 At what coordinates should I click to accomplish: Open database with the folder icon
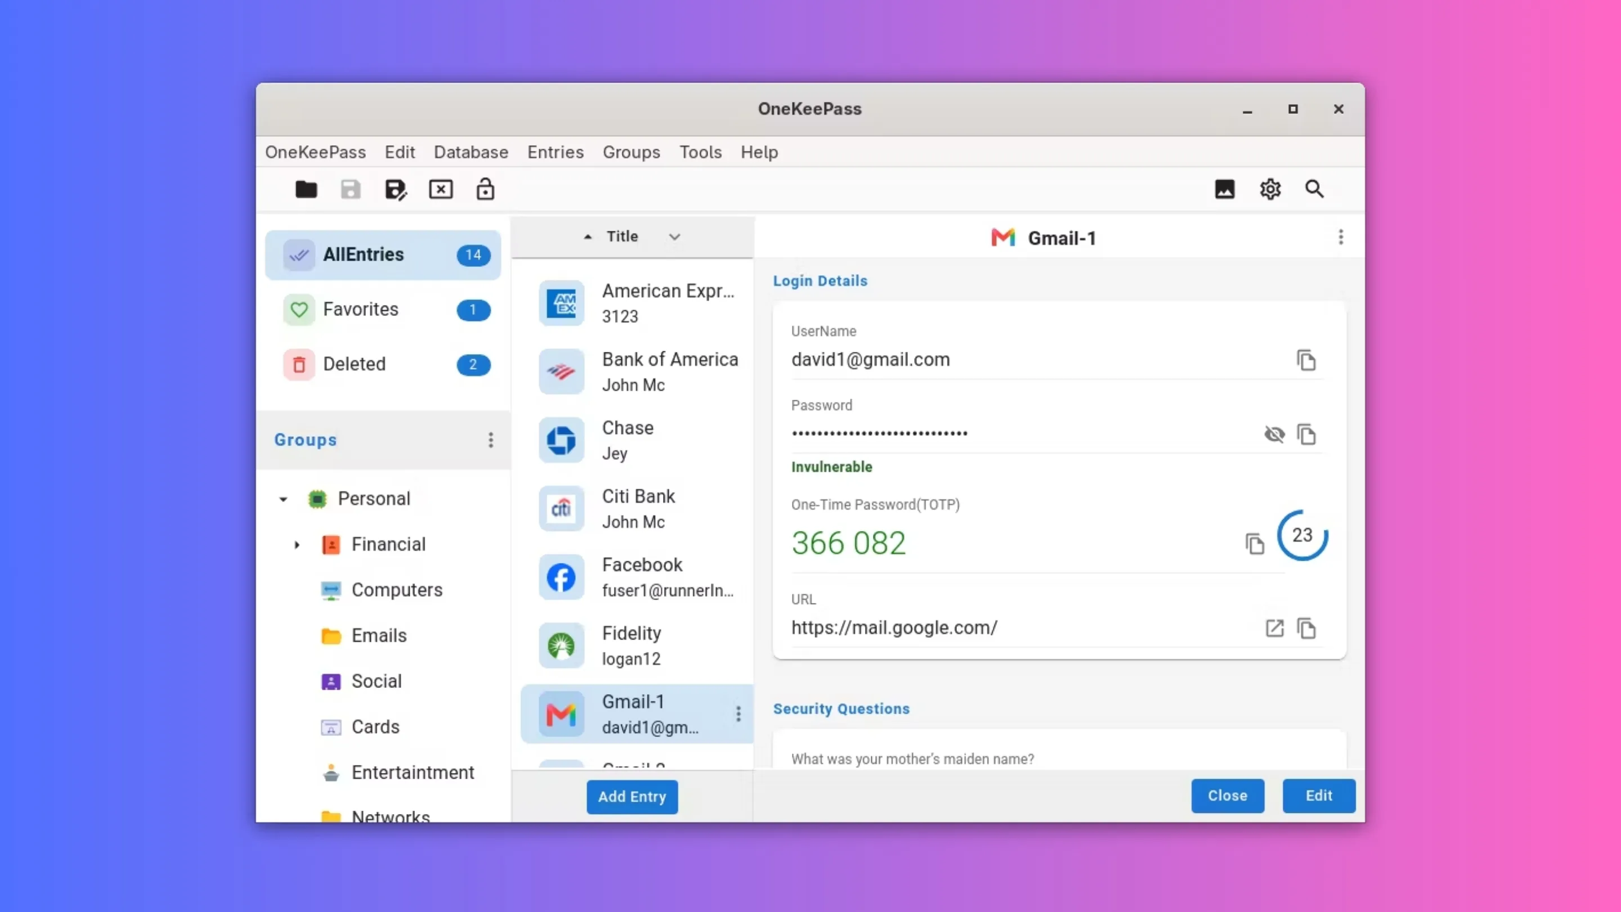(x=306, y=190)
